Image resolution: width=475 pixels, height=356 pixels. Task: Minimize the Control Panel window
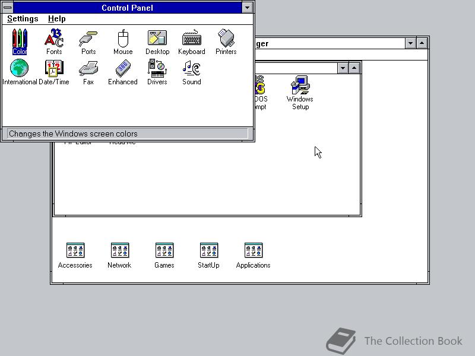click(x=247, y=8)
